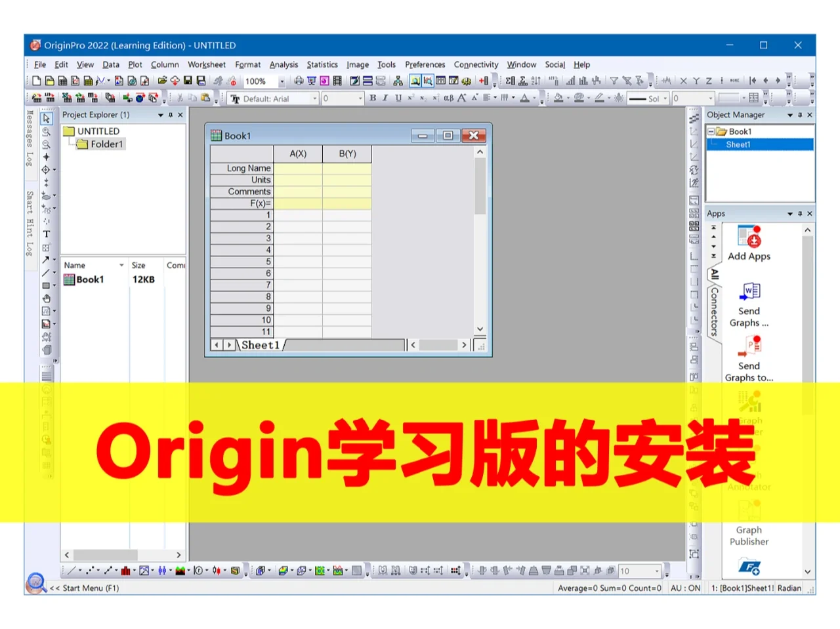Click the fill color bucket icon
This screenshot has width=840, height=629.
coord(558,98)
